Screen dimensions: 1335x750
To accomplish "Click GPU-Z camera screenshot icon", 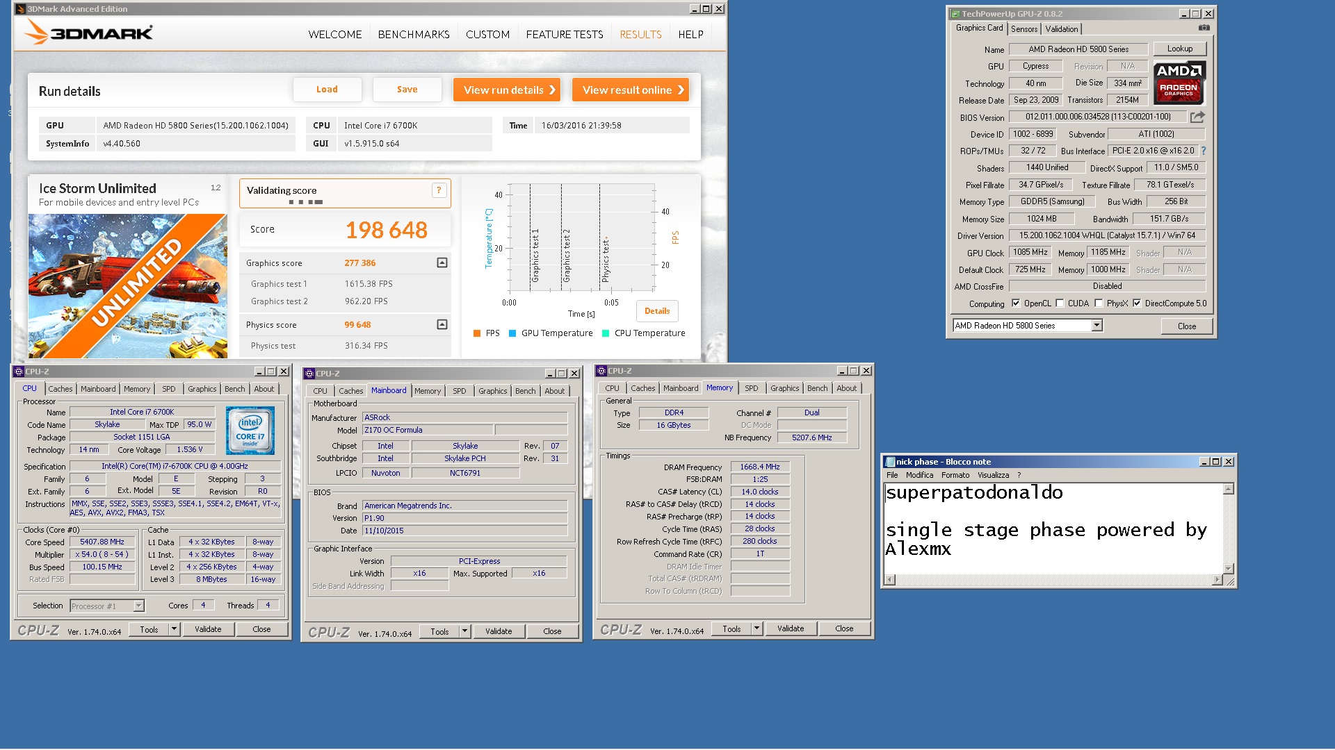I will point(1204,28).
